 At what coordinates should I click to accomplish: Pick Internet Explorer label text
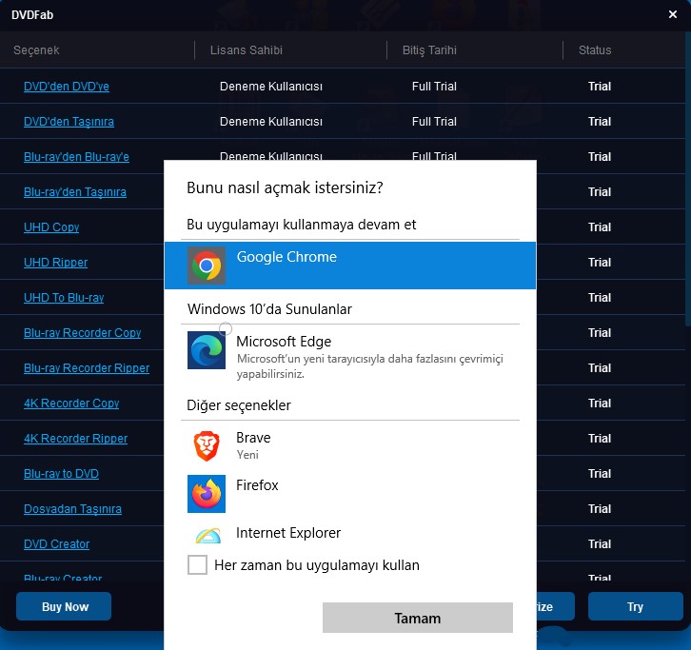(x=288, y=533)
